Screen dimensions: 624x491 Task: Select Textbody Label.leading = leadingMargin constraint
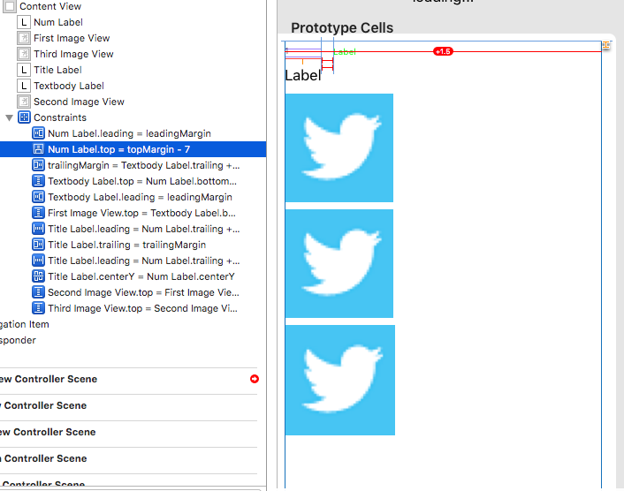click(140, 197)
